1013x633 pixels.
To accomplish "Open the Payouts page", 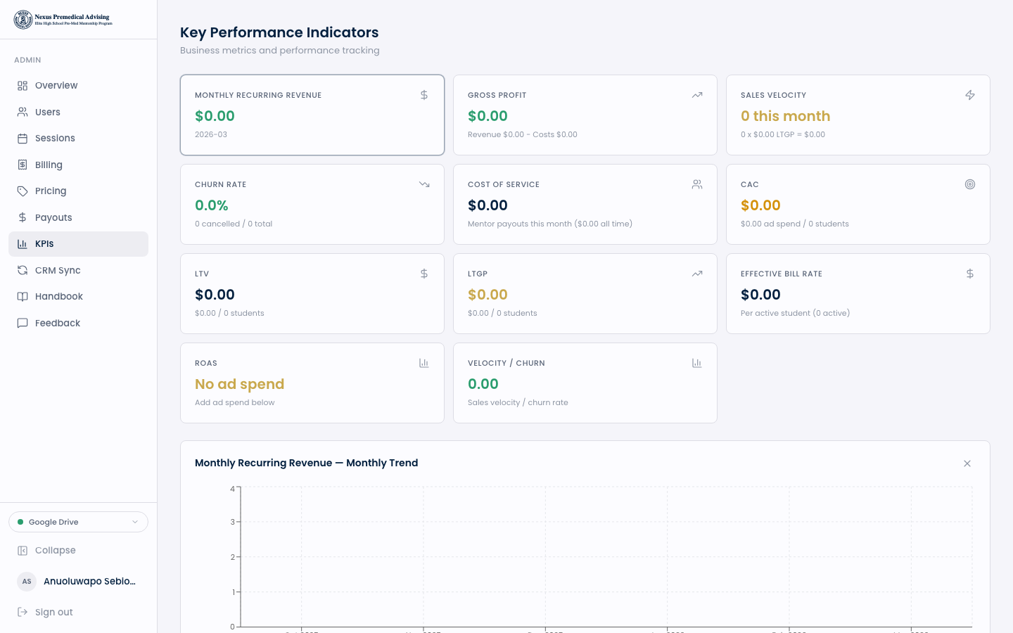I will click(x=53, y=217).
